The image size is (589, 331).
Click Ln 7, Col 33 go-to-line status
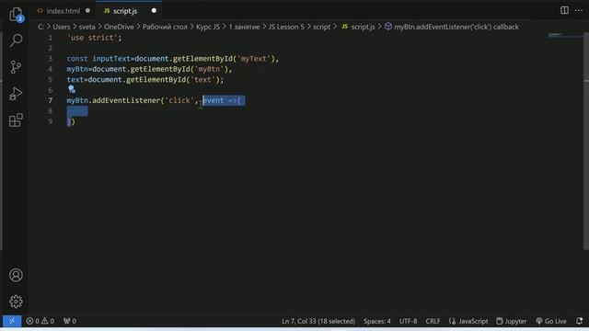coord(318,321)
